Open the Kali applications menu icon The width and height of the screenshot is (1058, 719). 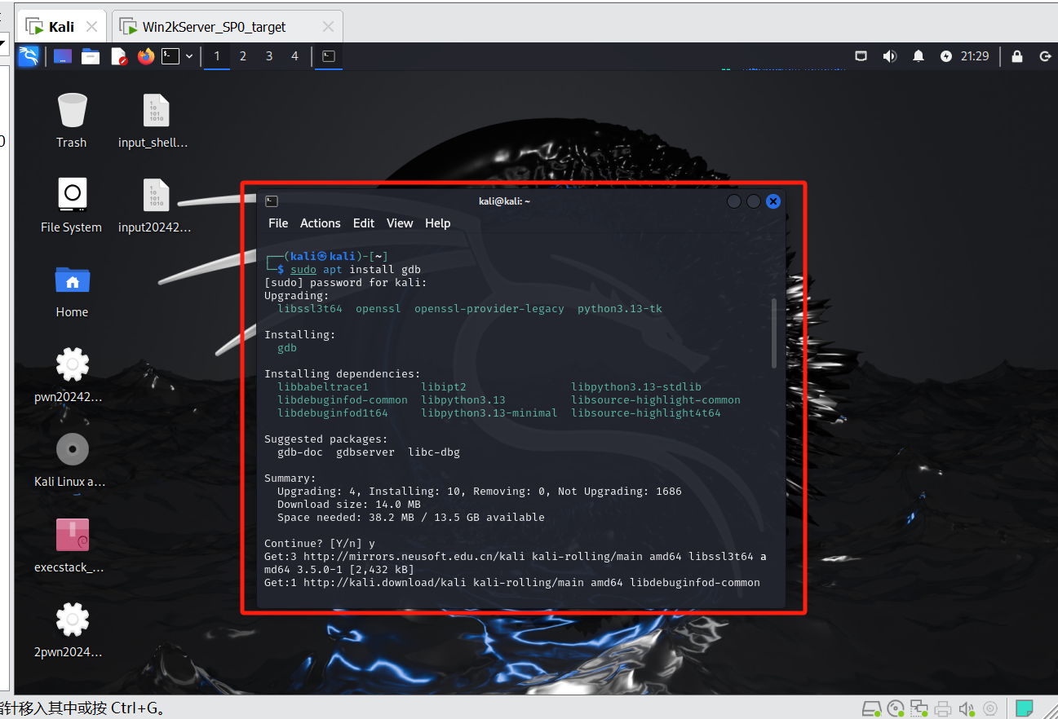[x=29, y=56]
